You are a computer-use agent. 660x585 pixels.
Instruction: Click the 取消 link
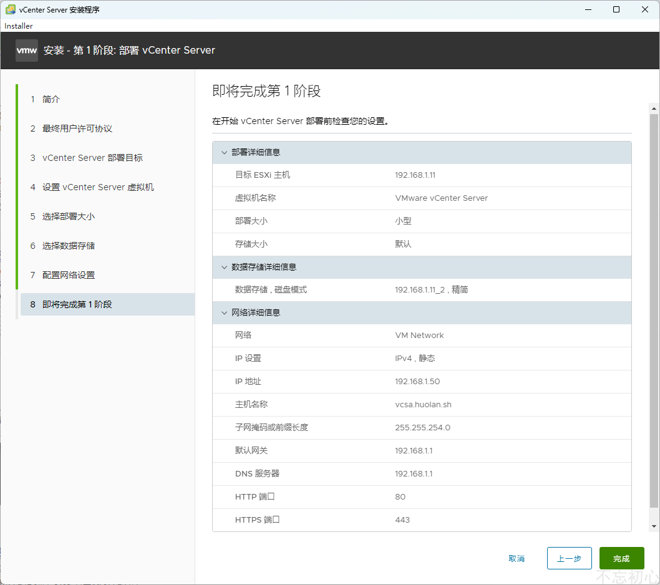click(517, 558)
